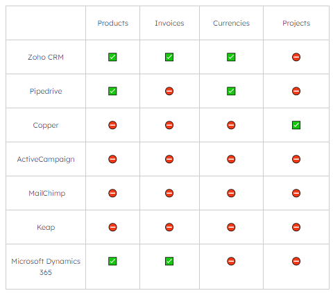The height and width of the screenshot is (293, 333).
Task: Select the Invoices column header
Action: [x=169, y=23]
